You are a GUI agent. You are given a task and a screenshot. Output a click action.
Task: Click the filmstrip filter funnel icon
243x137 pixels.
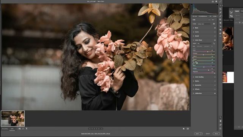coord(27,129)
